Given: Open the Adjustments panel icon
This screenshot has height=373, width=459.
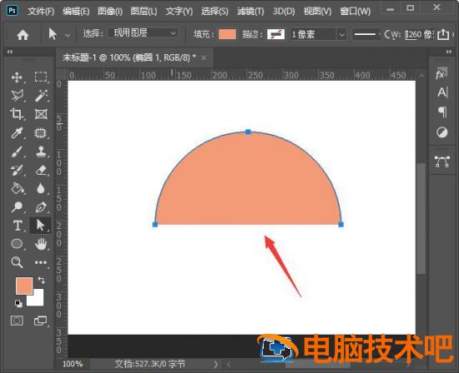Looking at the screenshot, I should click(x=441, y=132).
